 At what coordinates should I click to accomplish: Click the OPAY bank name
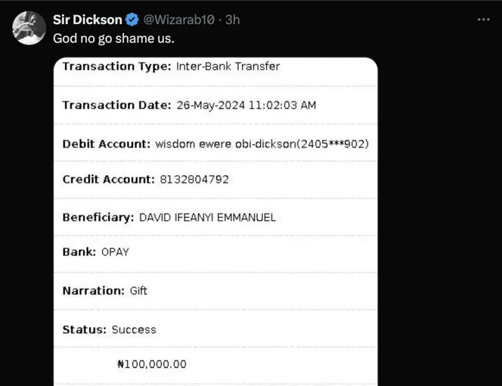[x=115, y=252]
